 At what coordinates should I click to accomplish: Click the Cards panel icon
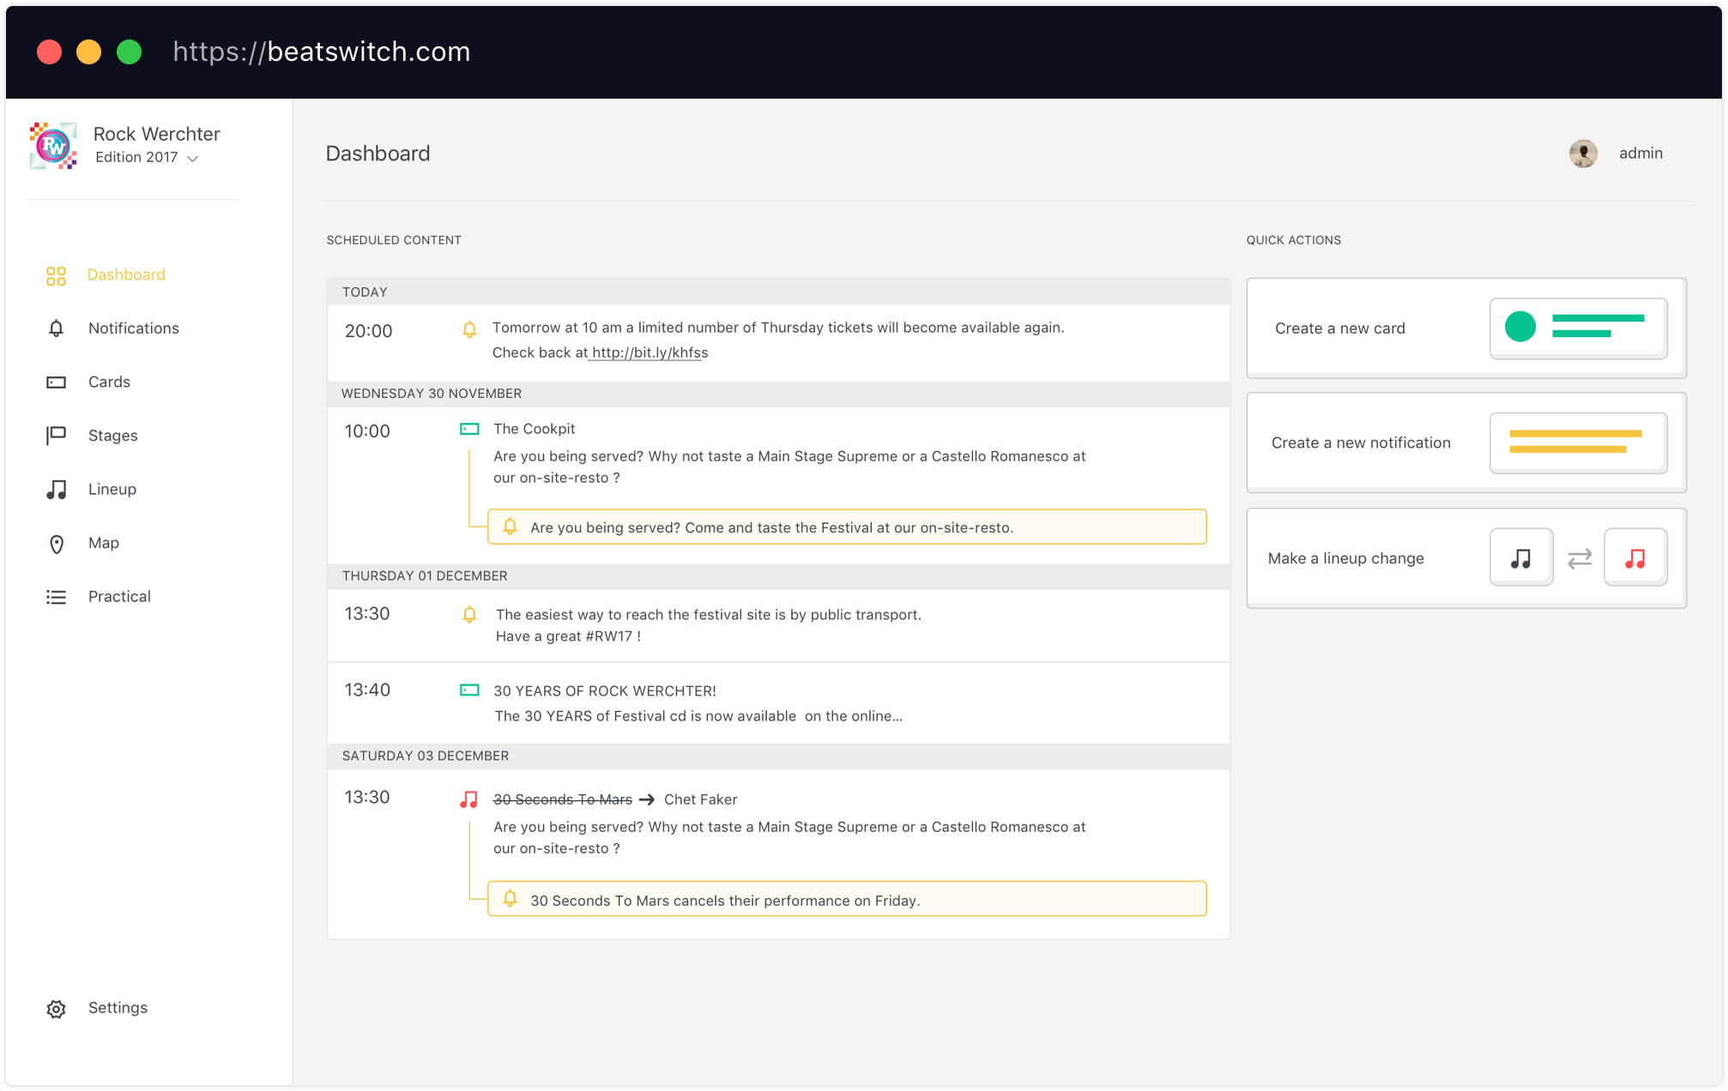[57, 381]
